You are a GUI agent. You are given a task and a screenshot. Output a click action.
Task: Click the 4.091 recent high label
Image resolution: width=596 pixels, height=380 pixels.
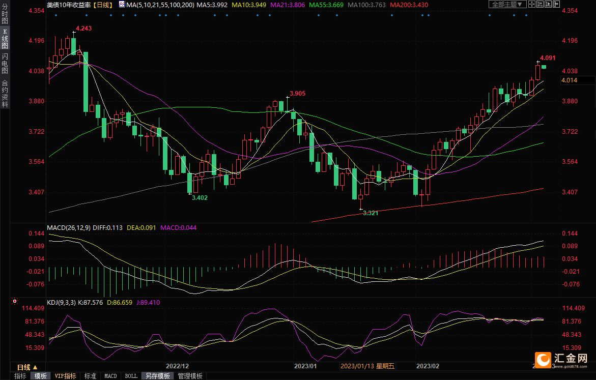[548, 58]
